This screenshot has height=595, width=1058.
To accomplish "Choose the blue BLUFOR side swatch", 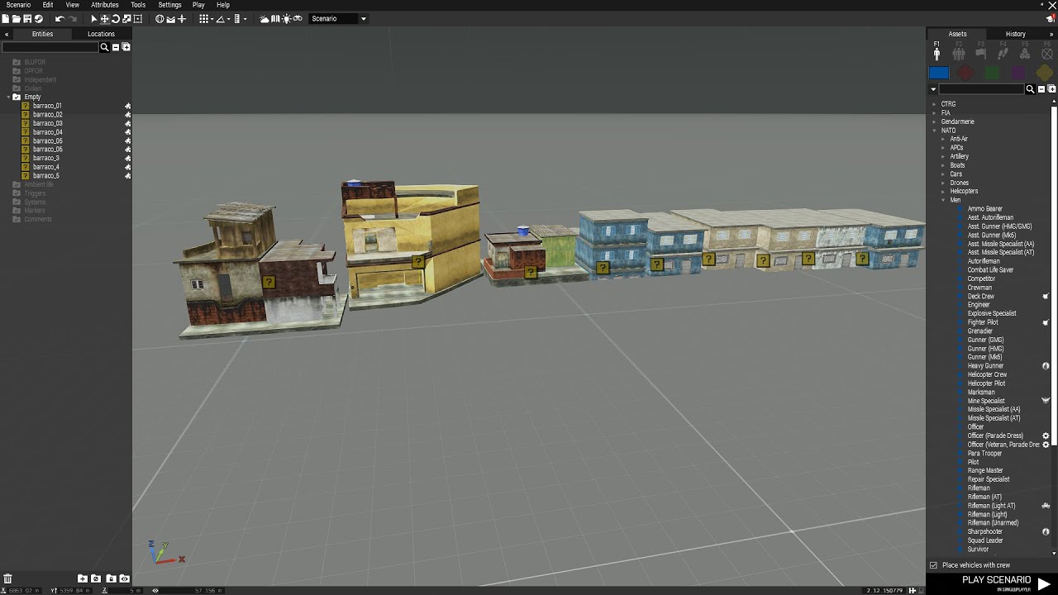I will [939, 73].
